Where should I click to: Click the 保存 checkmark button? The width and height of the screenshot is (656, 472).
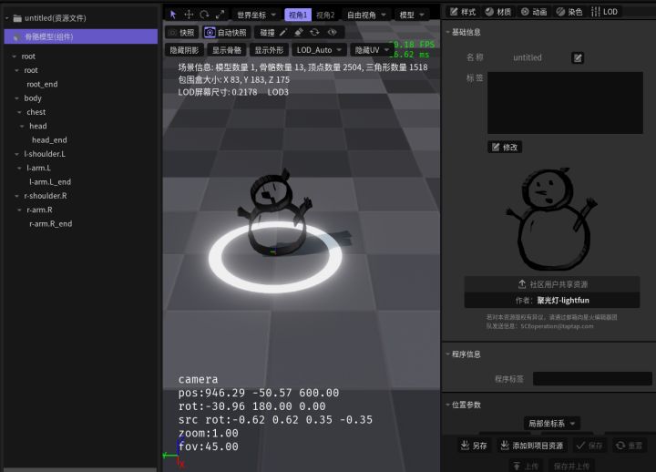pos(589,446)
